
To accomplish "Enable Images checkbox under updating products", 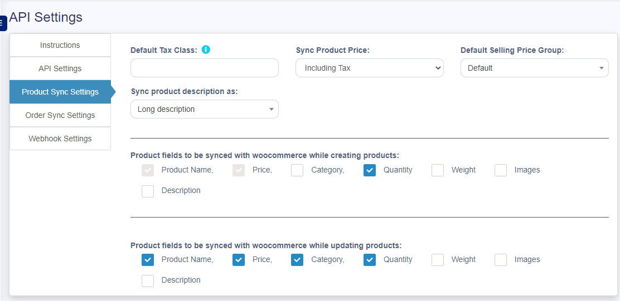I will [x=501, y=260].
